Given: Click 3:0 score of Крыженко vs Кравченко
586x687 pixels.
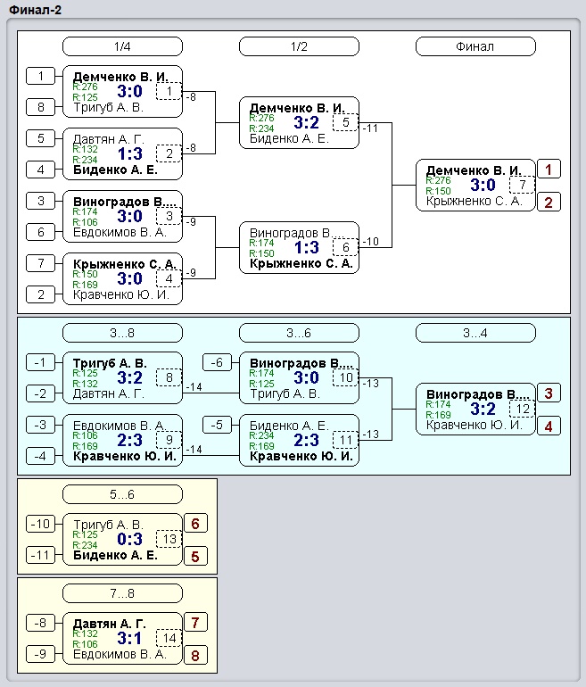Looking at the screenshot, I should pos(129,278).
